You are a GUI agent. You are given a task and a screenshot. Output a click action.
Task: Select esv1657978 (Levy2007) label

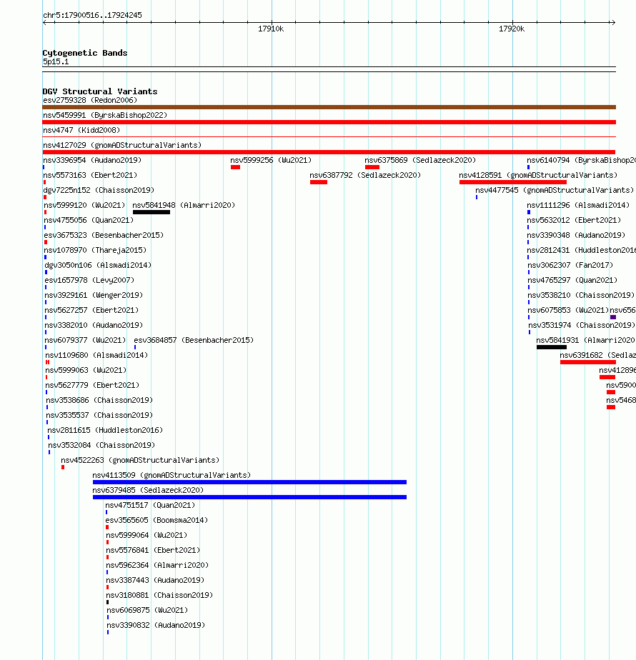coord(89,280)
